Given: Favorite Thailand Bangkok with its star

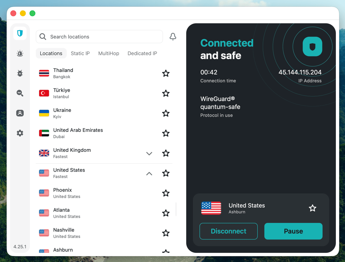Looking at the screenshot, I should pyautogui.click(x=166, y=73).
